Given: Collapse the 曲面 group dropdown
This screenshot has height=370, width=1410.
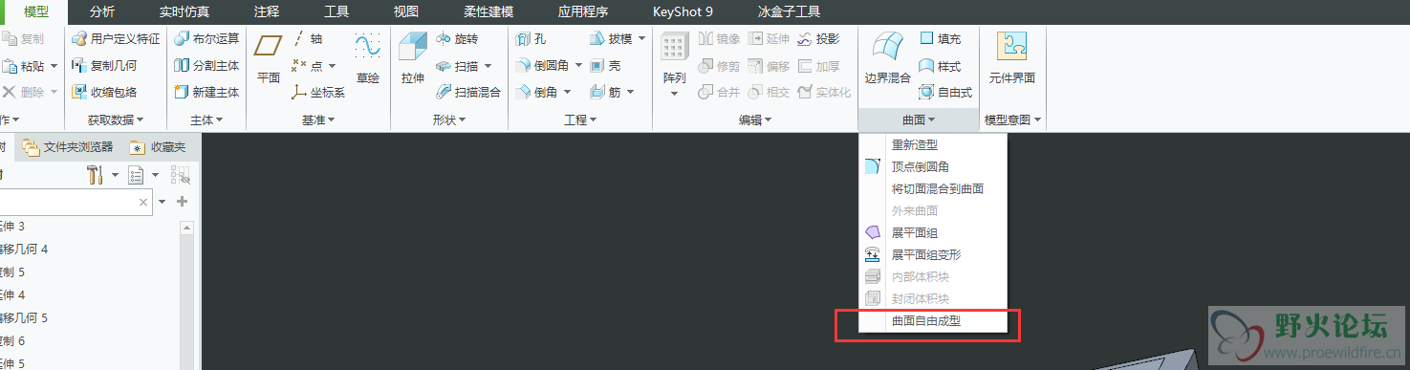Looking at the screenshot, I should coord(918,120).
